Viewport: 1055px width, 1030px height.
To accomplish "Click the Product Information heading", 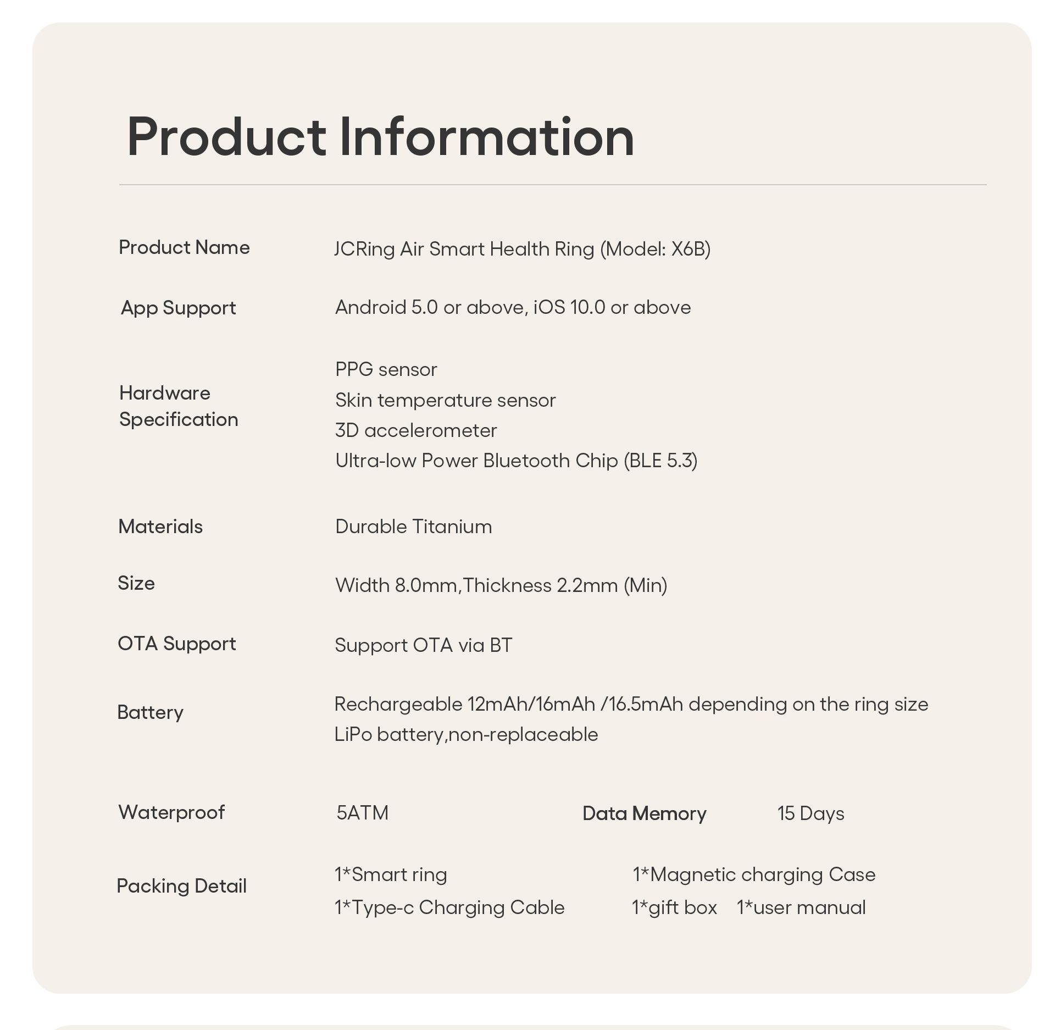I will pos(380,136).
